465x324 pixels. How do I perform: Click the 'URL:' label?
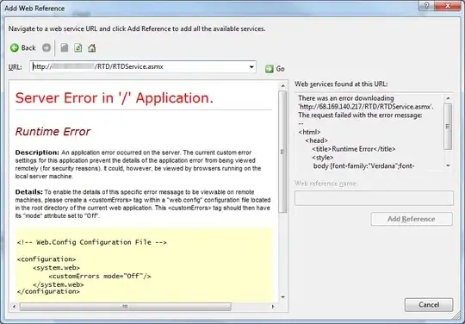15,67
